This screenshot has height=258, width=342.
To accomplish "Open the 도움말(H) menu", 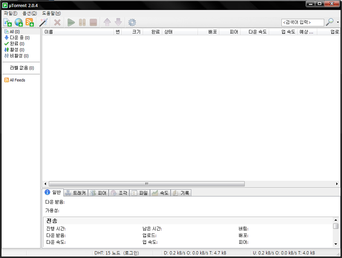I will (x=51, y=13).
